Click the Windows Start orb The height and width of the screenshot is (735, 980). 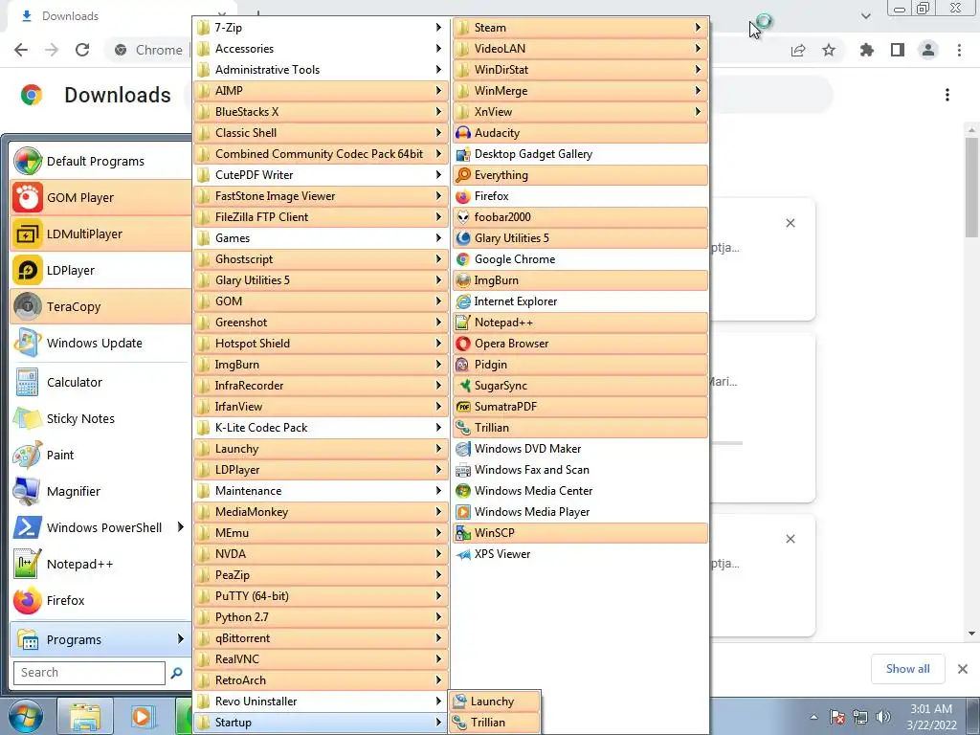[x=26, y=716]
